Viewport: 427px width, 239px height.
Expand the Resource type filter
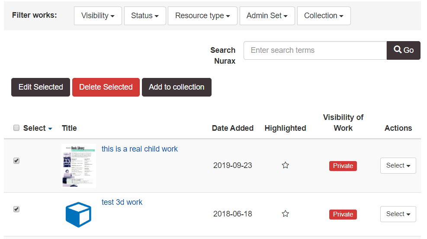(x=202, y=16)
